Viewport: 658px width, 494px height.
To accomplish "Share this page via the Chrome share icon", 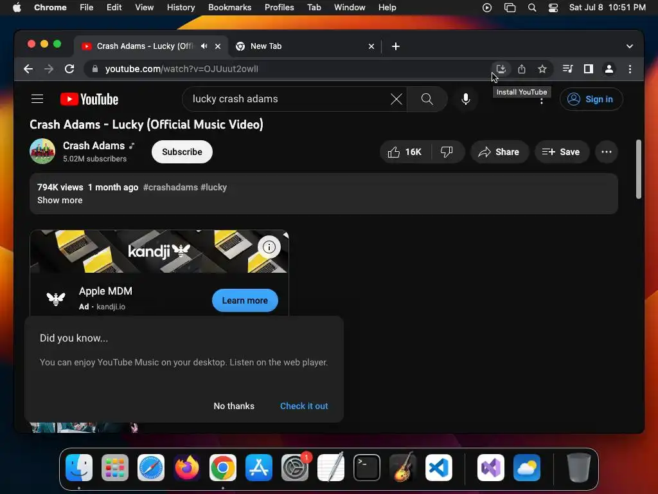I will 522,69.
